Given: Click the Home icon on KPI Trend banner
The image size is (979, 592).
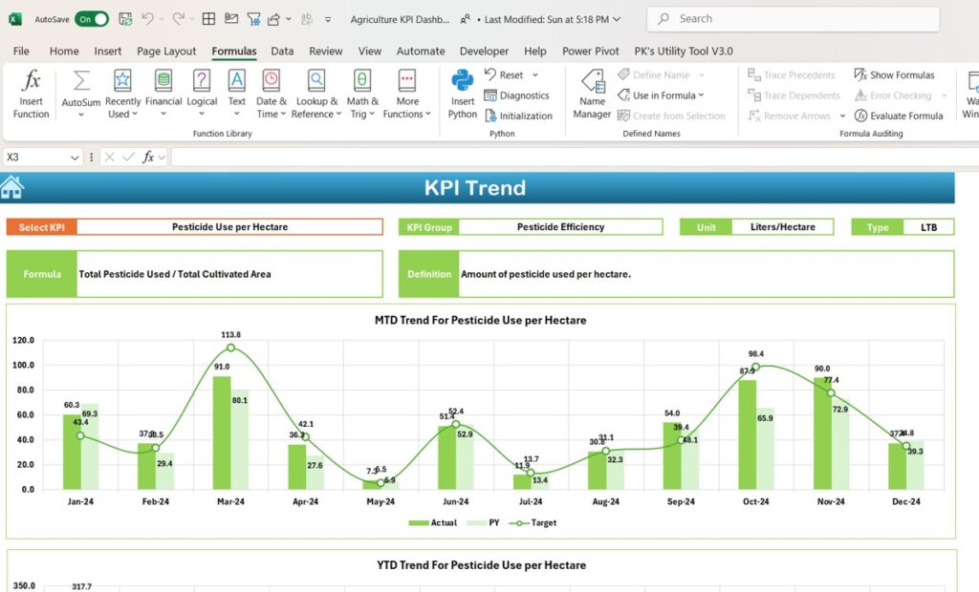Looking at the screenshot, I should tap(11, 187).
